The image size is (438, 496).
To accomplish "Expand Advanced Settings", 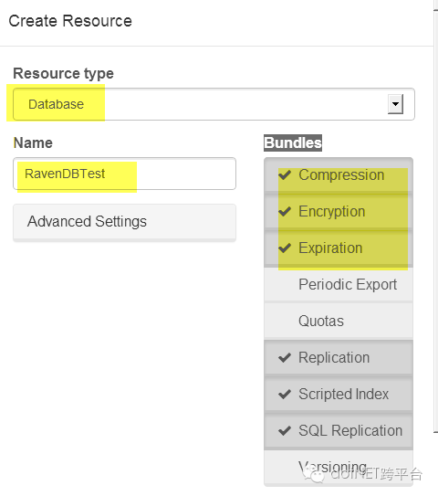I will 124,222.
